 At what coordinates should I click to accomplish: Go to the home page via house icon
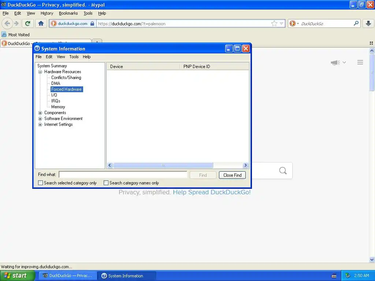[41, 23]
